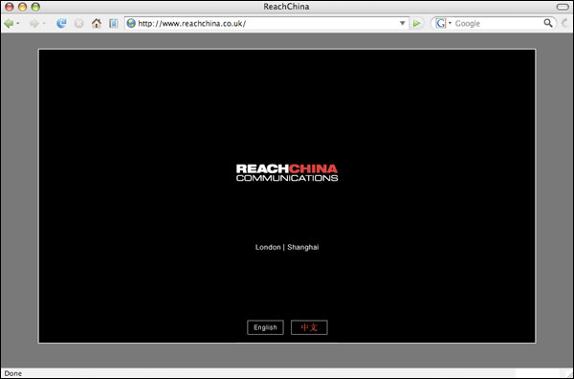Click the site globe icon in address bar

[x=131, y=23]
